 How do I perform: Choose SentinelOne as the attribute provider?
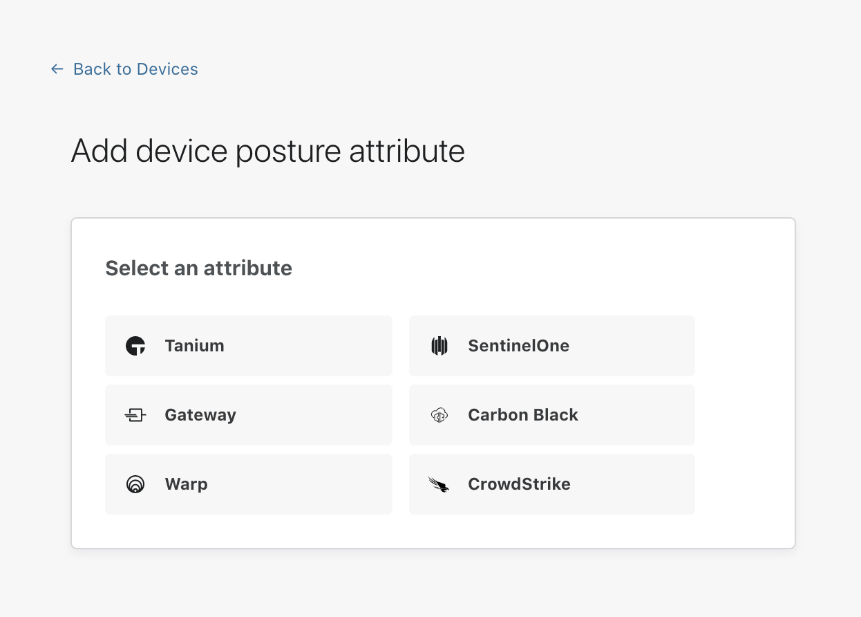(551, 346)
